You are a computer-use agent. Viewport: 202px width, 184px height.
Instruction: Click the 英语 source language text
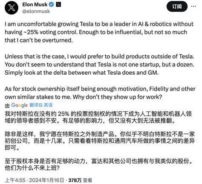48,105
